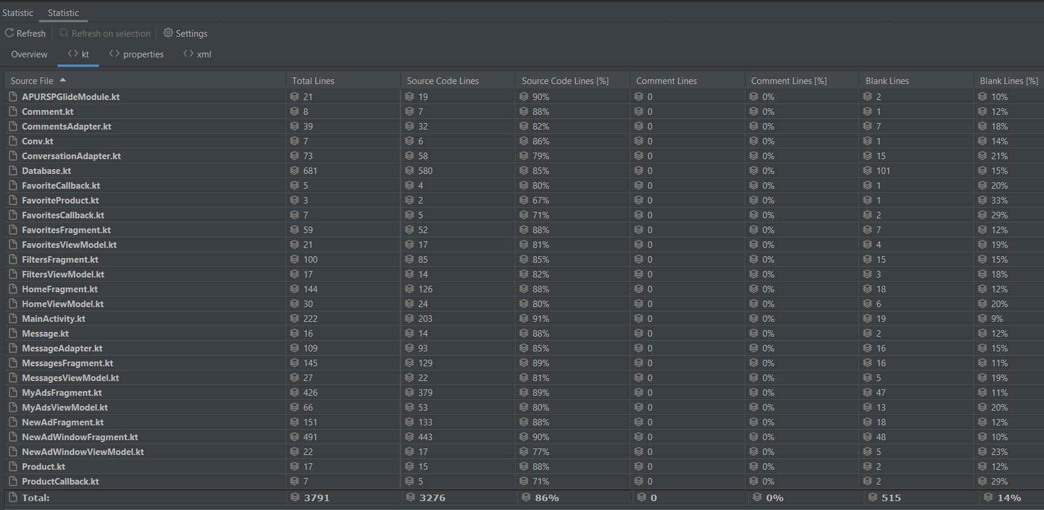Screen dimensions: 1044x510
Task: Click the Refresh icon in the toolbar
Action: point(9,33)
